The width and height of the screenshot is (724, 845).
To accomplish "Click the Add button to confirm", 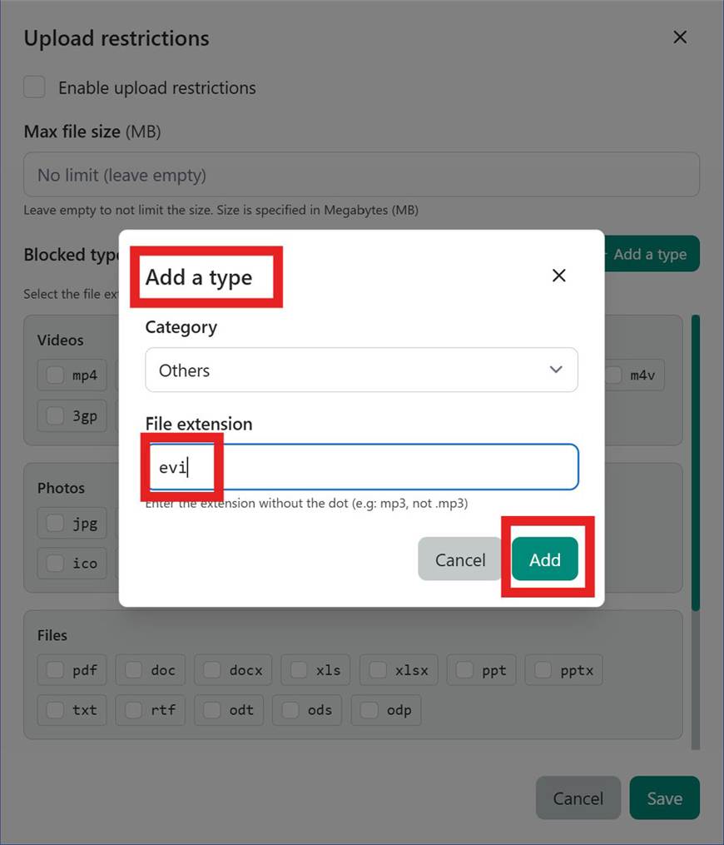I will tap(545, 559).
